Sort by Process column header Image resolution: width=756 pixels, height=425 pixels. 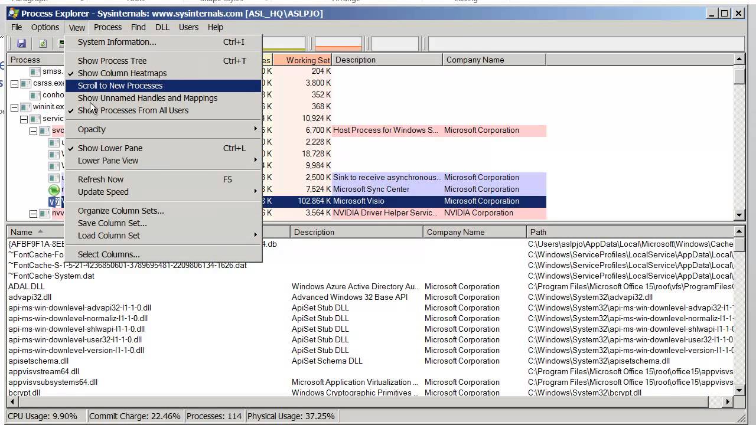[x=35, y=60]
